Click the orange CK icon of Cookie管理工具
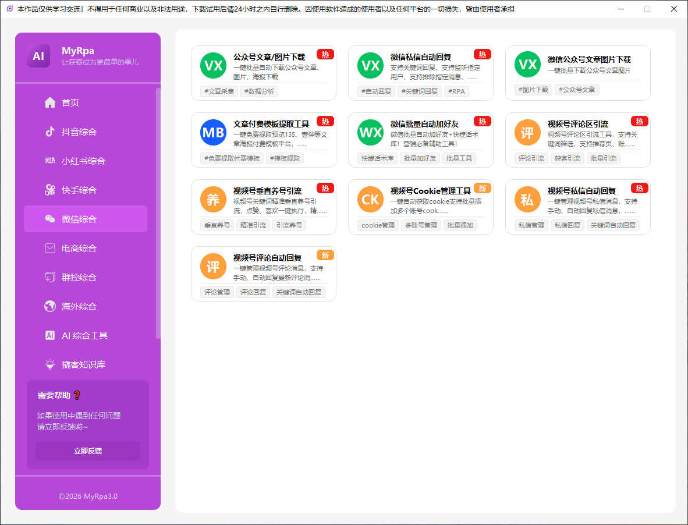The width and height of the screenshot is (688, 525). pos(370,199)
